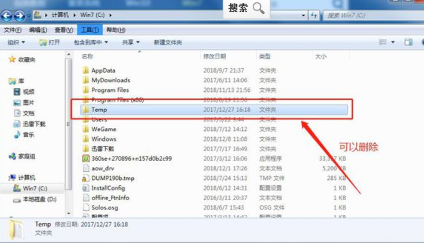Select 库 in the navigation pane
This screenshot has height=243, width=424.
tap(17, 81)
